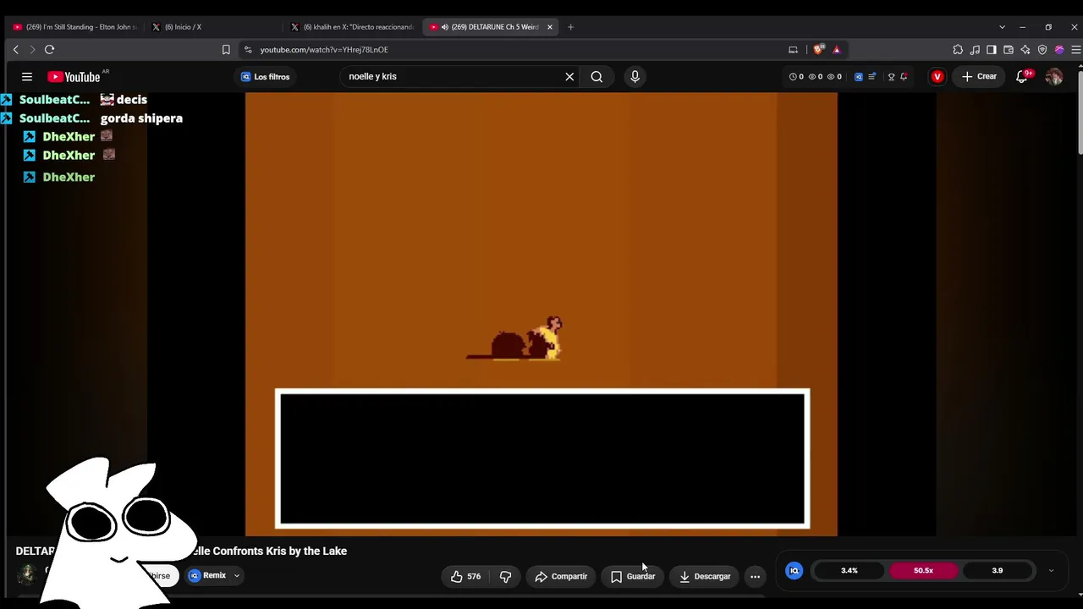
Task: Open the vidIQ list icon in header
Action: coord(872,77)
